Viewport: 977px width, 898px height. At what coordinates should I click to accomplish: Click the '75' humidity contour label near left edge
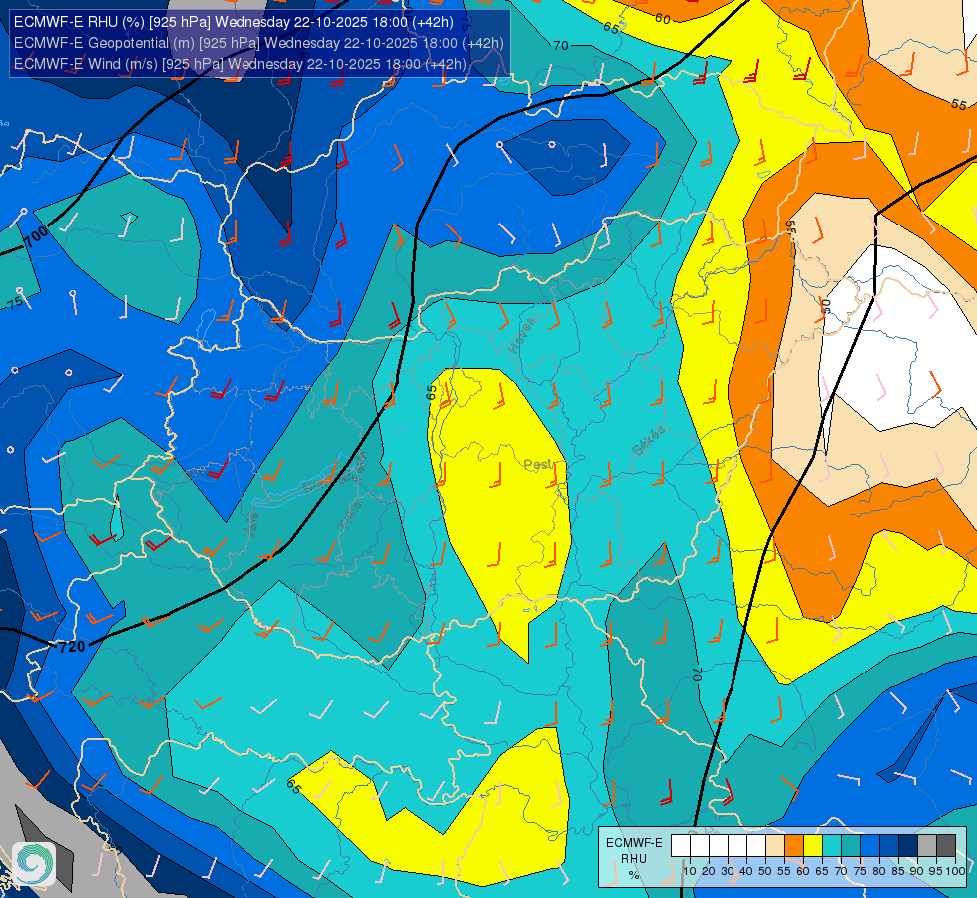click(15, 303)
